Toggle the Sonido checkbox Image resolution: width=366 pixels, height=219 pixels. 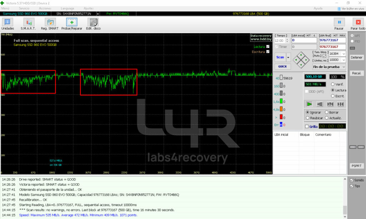tap(352, 180)
